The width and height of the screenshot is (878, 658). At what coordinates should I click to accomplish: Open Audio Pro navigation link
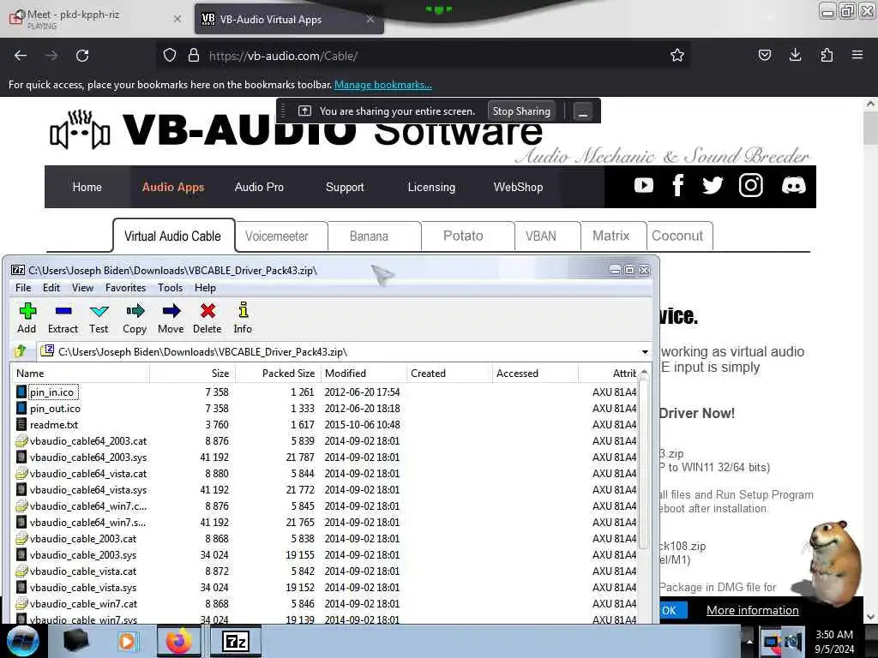(259, 187)
